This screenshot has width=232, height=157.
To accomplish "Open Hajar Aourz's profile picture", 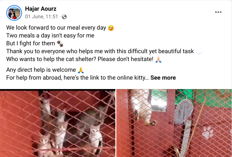I will tap(14, 13).
